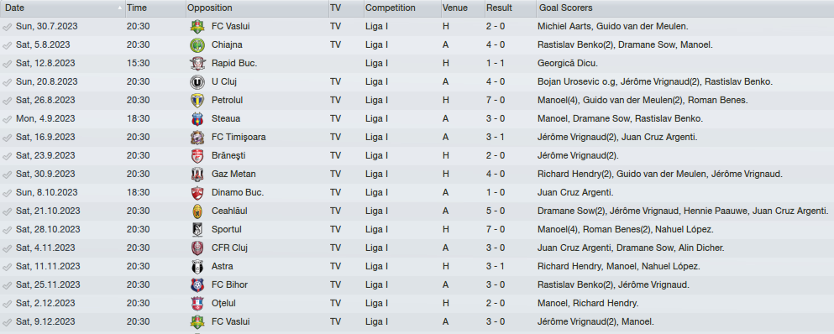The image size is (834, 334).
Task: Select the Oțelul match row on 2.12.2023
Action: tap(417, 303)
